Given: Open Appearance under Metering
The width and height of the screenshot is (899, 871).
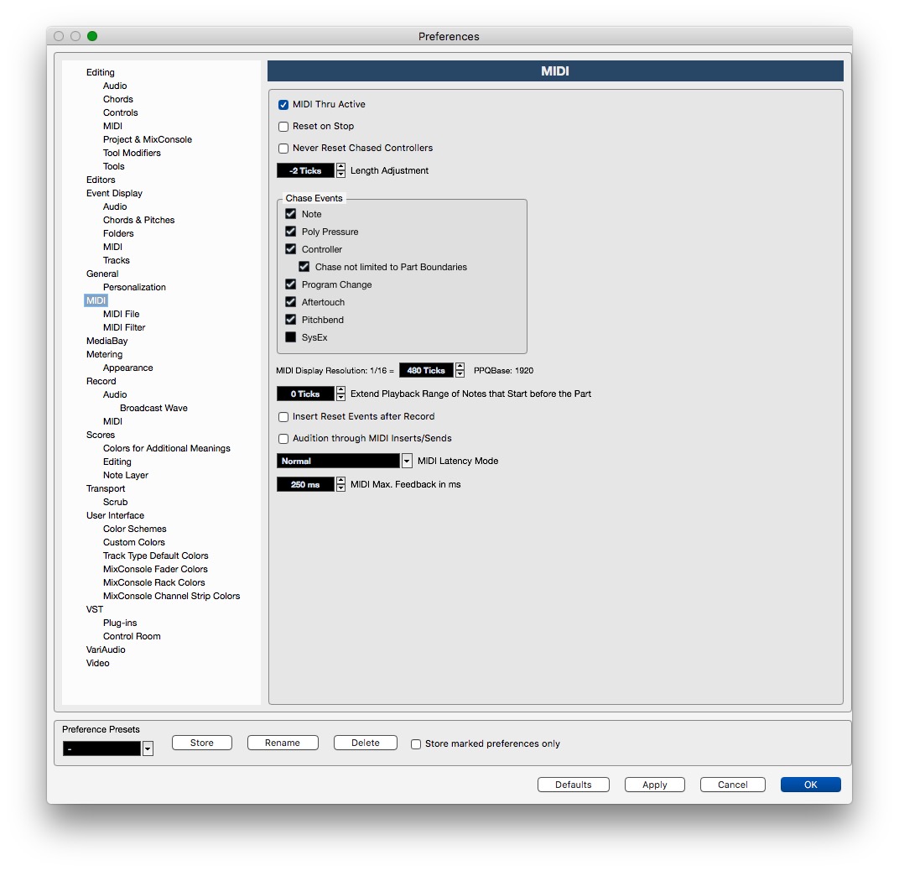Looking at the screenshot, I should pyautogui.click(x=127, y=368).
